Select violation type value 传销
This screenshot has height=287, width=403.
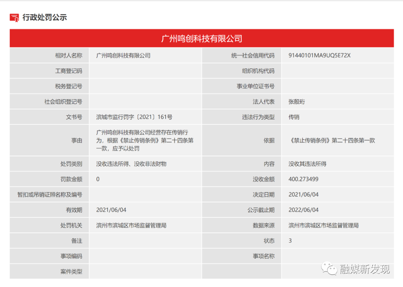(294, 117)
